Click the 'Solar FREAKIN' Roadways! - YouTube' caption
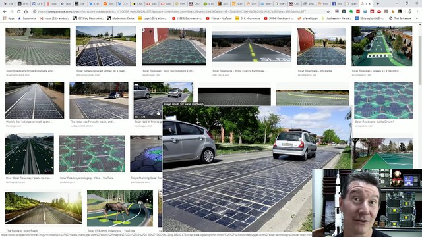 click(111, 230)
